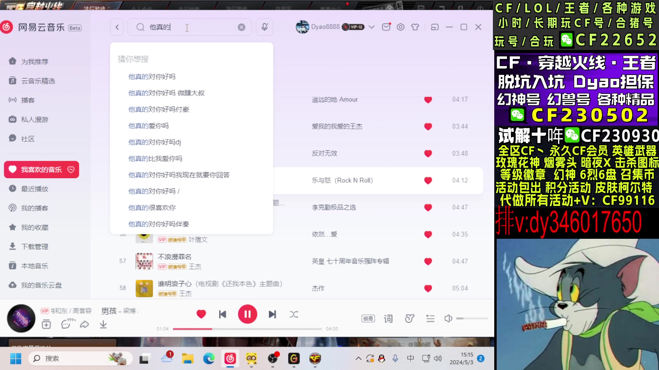The height and width of the screenshot is (370, 659).
Task: Unlike the song in album 遥远的她·Amour
Action: click(x=428, y=100)
